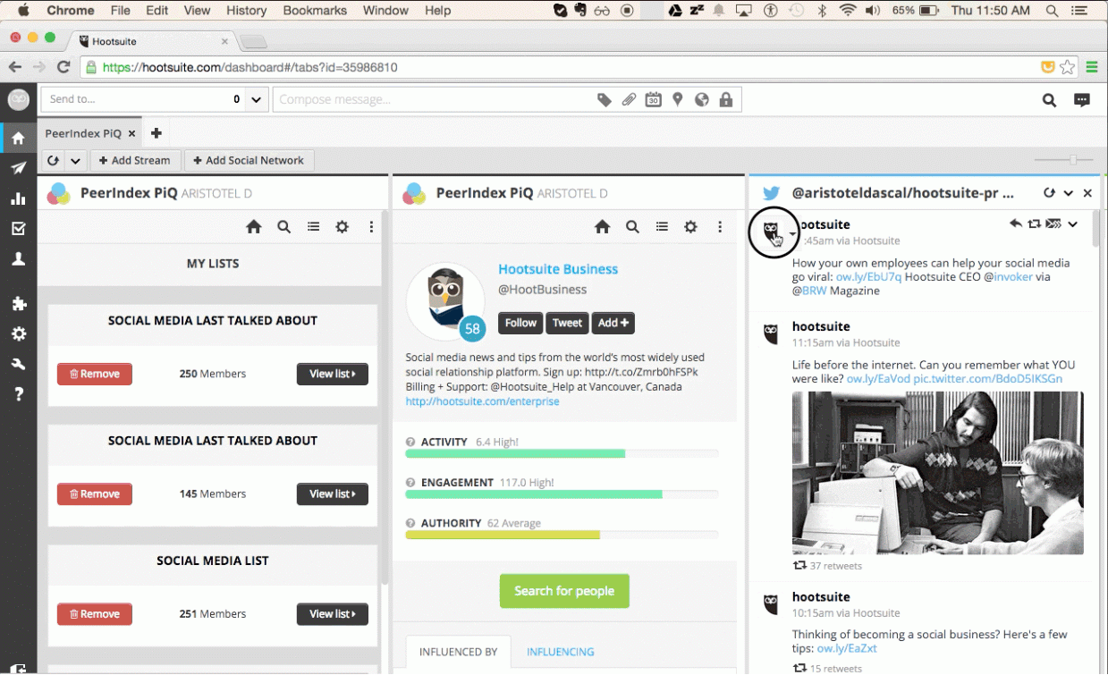Expand options chevron in Twitter stream header
This screenshot has width=1108, height=675.
(x=1069, y=193)
